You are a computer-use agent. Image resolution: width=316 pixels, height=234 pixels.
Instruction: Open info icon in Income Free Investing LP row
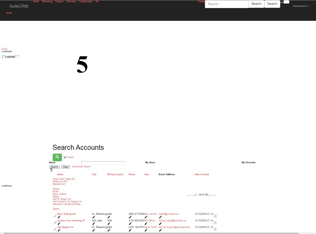tap(215, 223)
